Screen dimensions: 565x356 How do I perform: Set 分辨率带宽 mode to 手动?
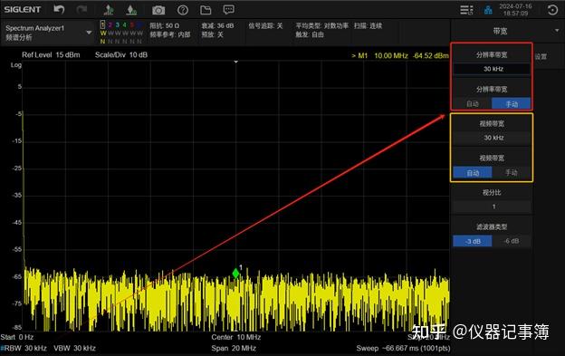coord(512,104)
